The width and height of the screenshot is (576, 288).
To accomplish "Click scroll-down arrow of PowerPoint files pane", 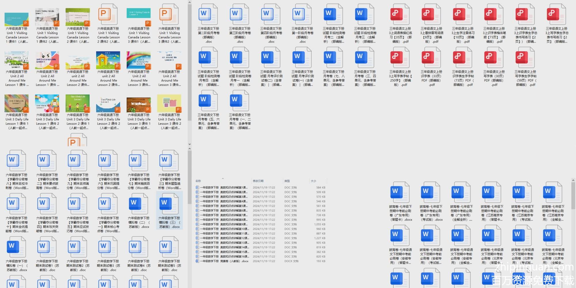I will 190,144.
